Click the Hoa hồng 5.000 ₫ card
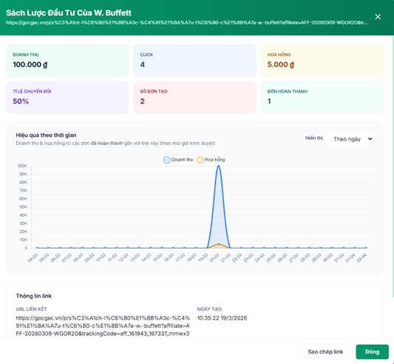 click(322, 61)
